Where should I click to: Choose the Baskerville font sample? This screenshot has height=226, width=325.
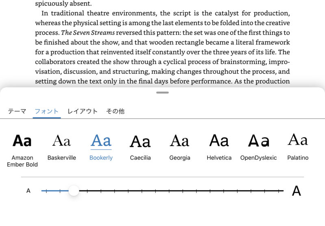point(62,147)
